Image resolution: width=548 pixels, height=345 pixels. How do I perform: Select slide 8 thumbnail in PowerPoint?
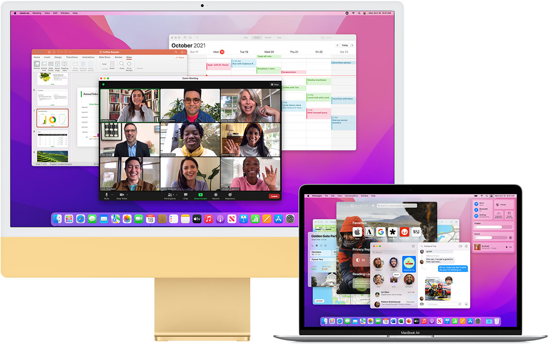(53, 140)
